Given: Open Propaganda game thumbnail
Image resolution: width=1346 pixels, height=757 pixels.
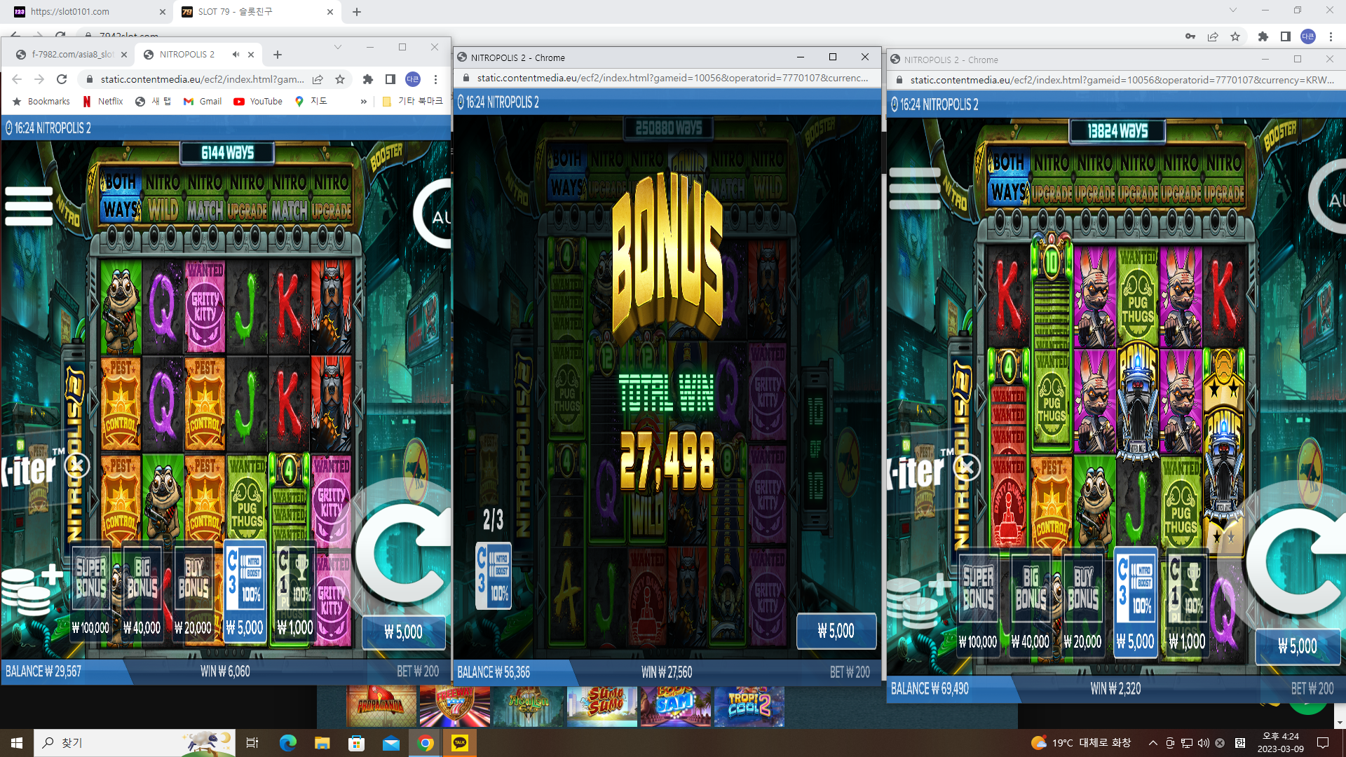Looking at the screenshot, I should click(381, 707).
